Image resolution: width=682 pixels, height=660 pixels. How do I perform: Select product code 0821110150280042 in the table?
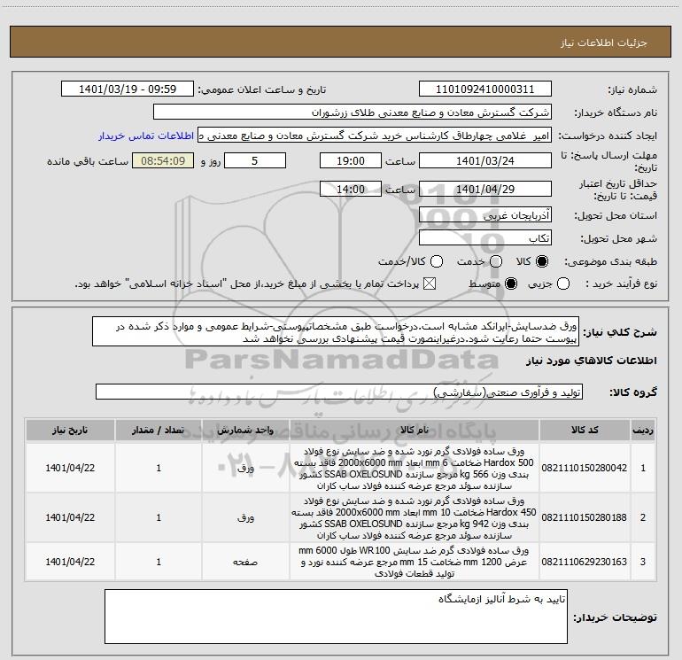click(x=585, y=468)
